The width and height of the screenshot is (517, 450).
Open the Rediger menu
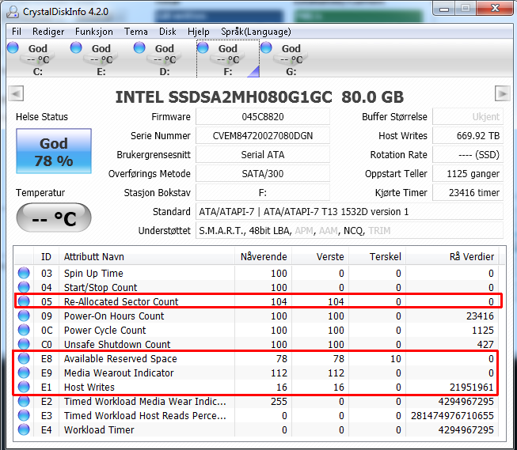coord(48,32)
